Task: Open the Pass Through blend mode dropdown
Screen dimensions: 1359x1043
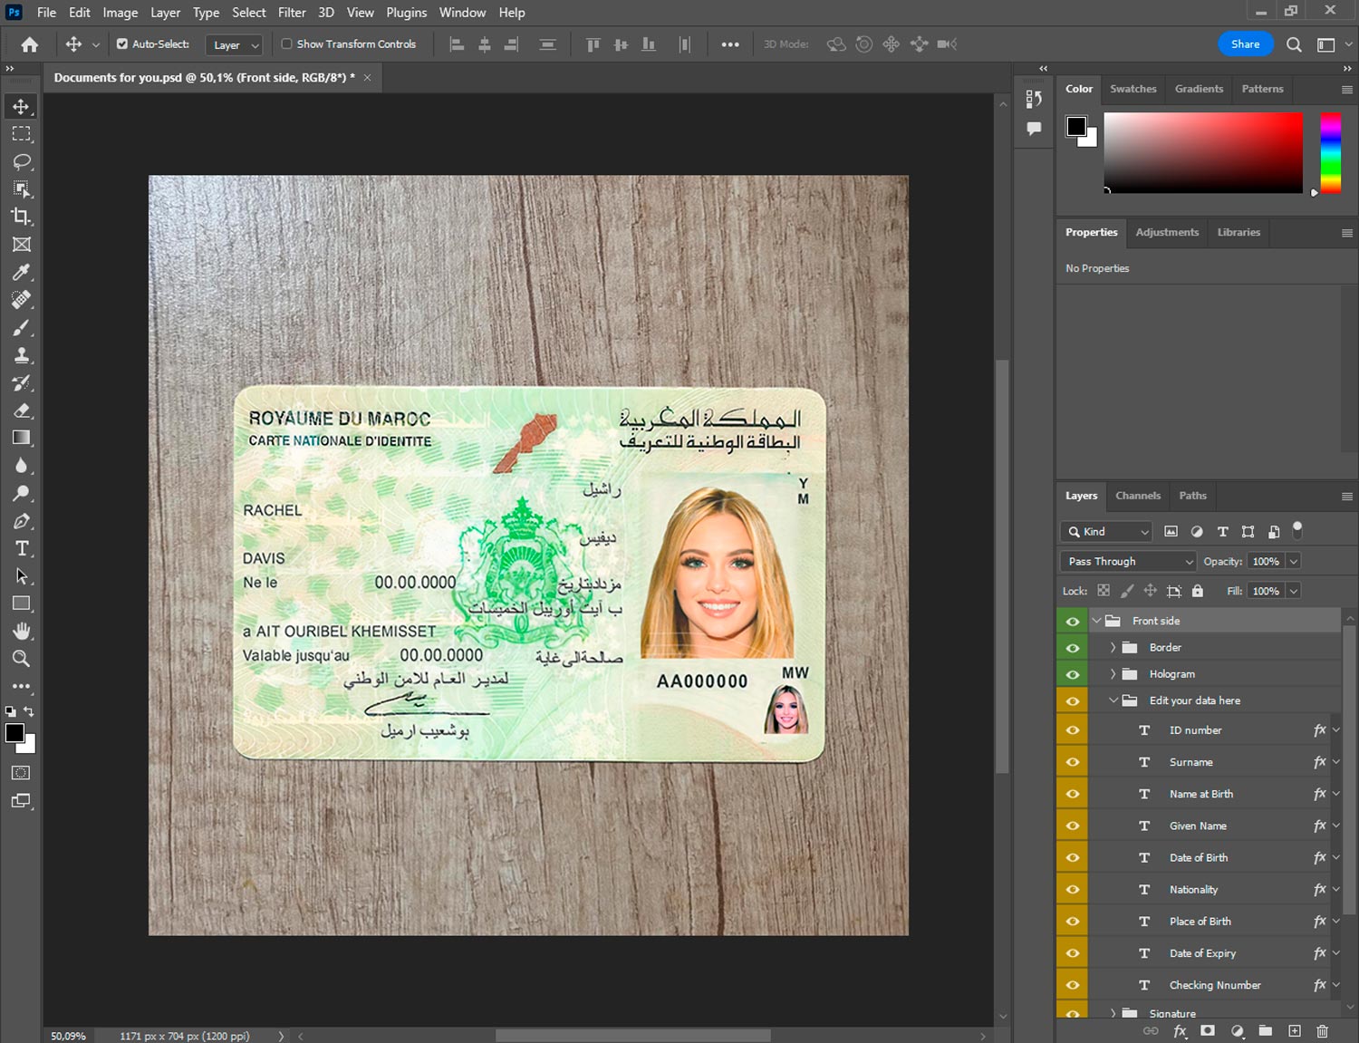Action: (1129, 562)
